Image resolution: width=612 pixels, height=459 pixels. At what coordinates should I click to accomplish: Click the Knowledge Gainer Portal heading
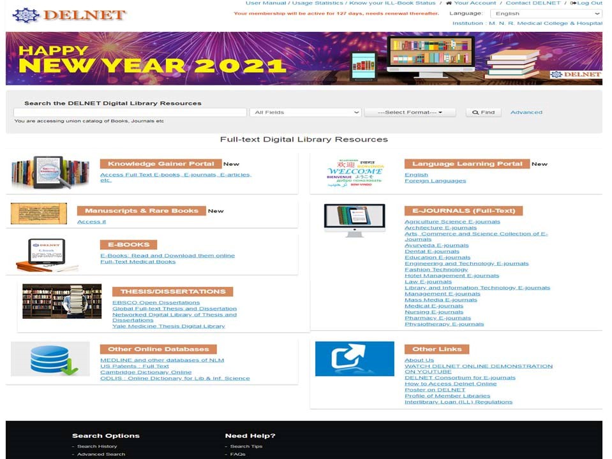point(161,164)
